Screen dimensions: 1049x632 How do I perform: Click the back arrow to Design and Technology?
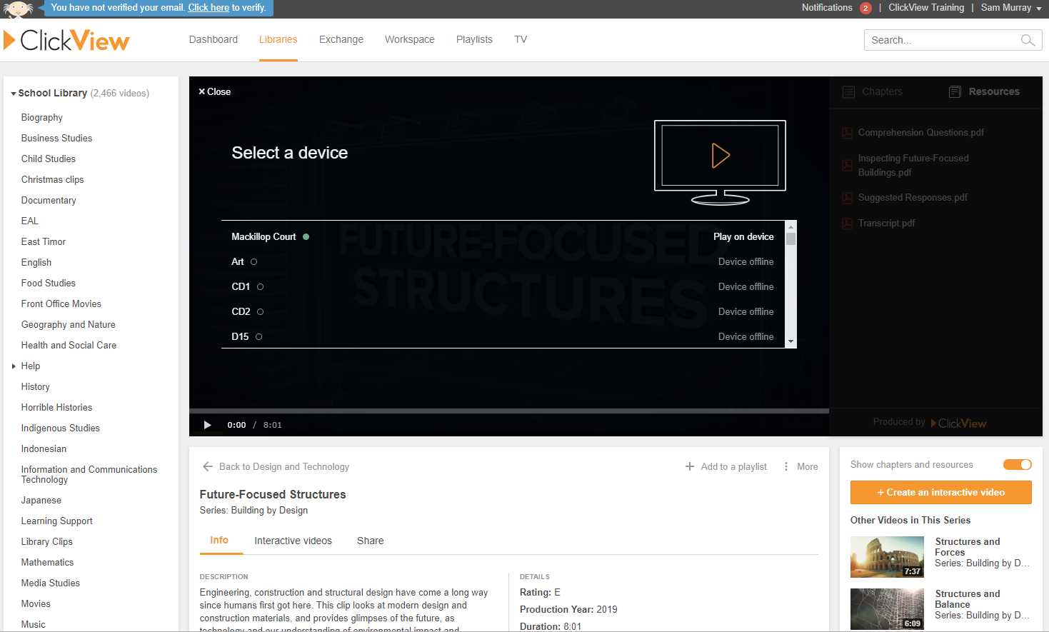[208, 466]
